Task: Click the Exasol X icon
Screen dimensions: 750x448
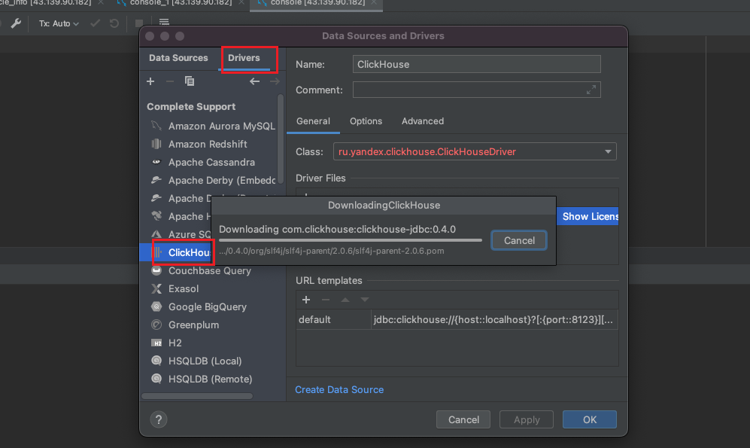Action: [156, 289]
